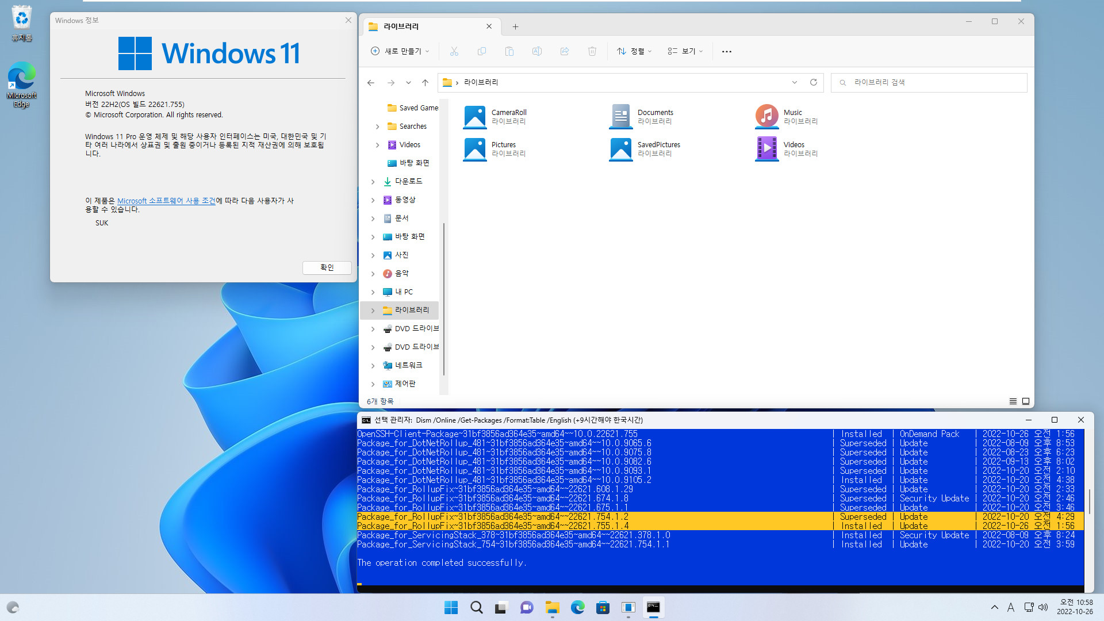Refresh the 라이브러리 folder view
Image resolution: width=1104 pixels, height=621 pixels.
click(814, 82)
